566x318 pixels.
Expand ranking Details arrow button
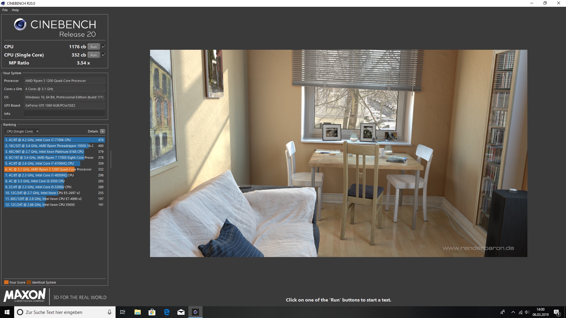pos(102,131)
